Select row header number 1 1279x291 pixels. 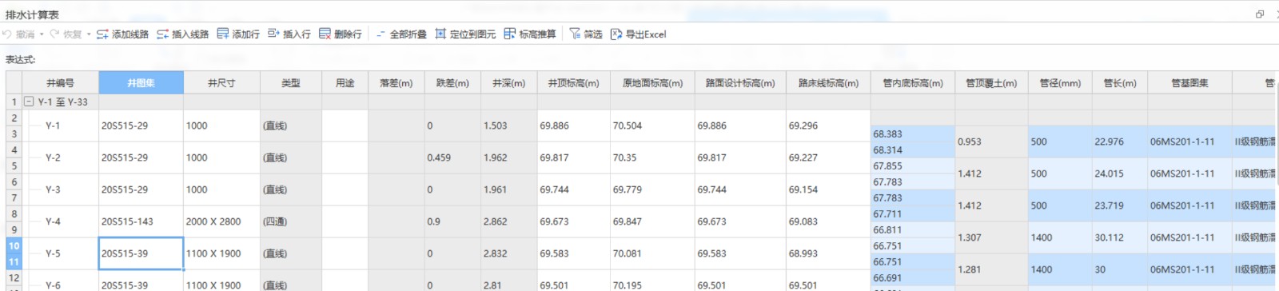(14, 102)
